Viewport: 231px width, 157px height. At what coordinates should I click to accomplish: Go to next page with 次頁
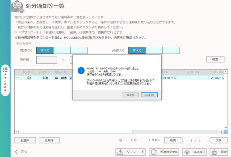[x=218, y=140]
